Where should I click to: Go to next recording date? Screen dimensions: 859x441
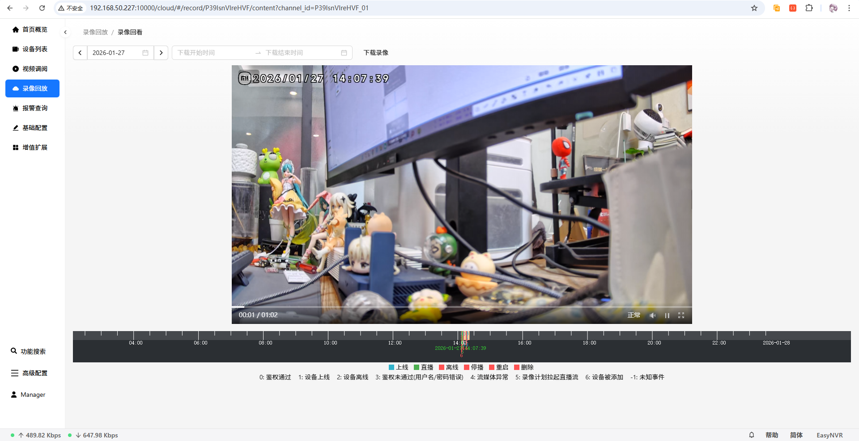click(161, 53)
